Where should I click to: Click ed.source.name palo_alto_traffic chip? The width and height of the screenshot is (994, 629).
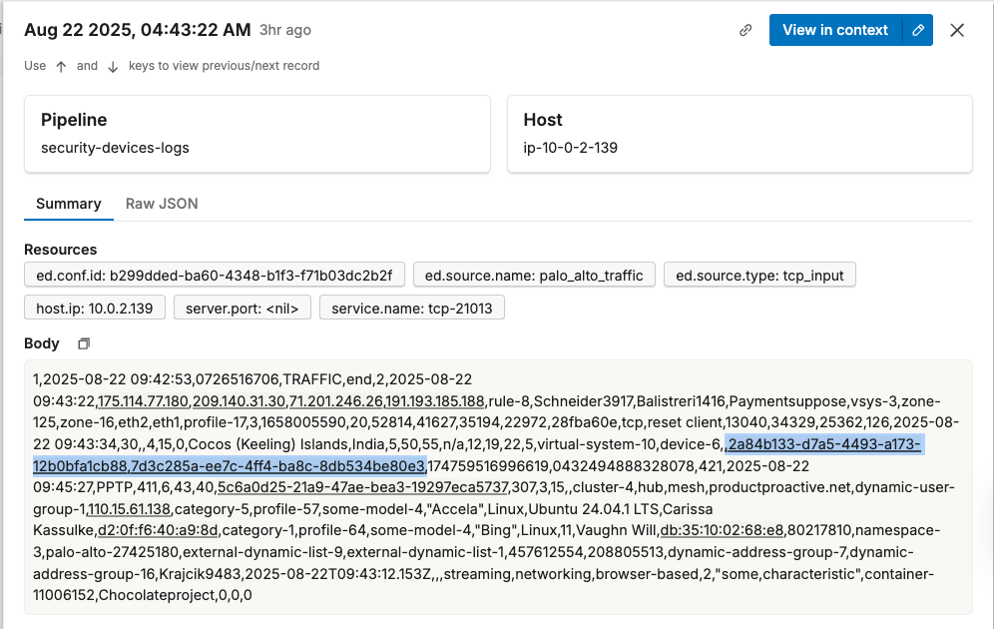tap(534, 275)
